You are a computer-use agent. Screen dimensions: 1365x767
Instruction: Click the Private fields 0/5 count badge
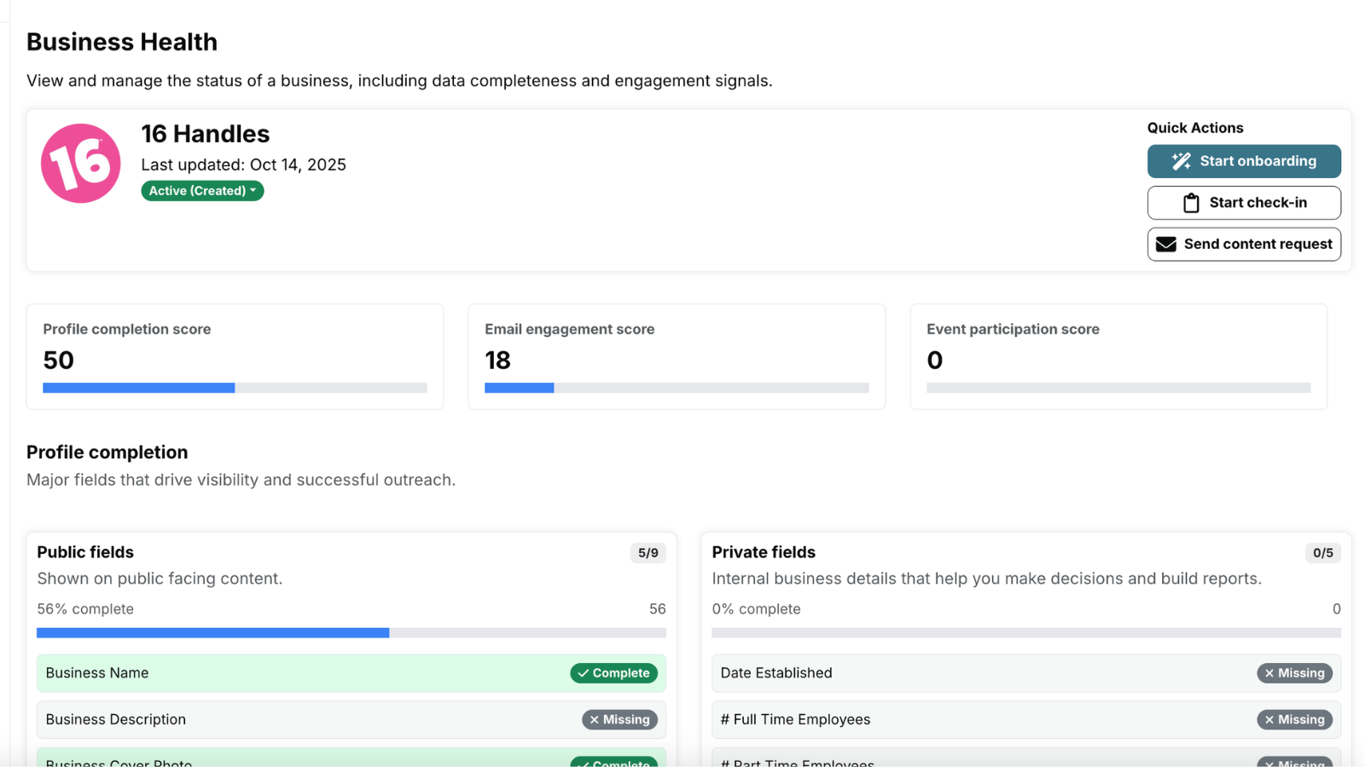[x=1322, y=553]
